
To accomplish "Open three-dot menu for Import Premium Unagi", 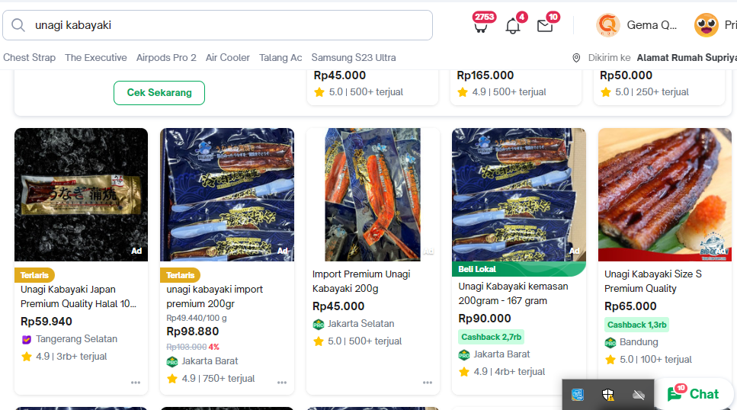I will [x=428, y=383].
